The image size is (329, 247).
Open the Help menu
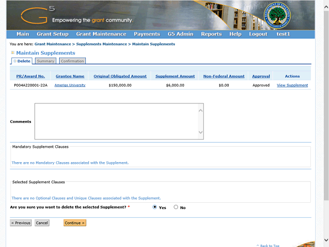click(235, 34)
